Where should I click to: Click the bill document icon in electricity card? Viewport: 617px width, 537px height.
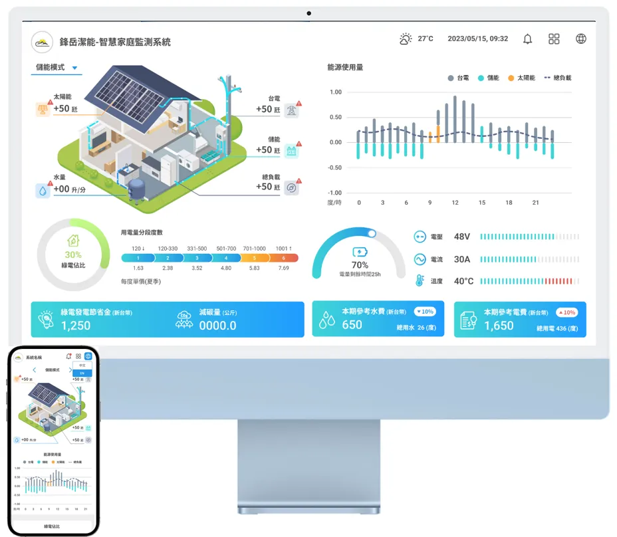[x=468, y=320]
